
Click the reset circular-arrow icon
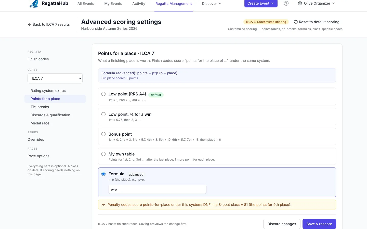[296, 22]
